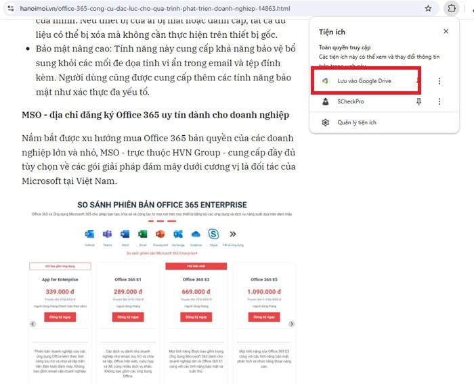The width and height of the screenshot is (474, 388).
Task: Click Đăng ký ngay under App for Enterprise
Action: click(x=60, y=317)
